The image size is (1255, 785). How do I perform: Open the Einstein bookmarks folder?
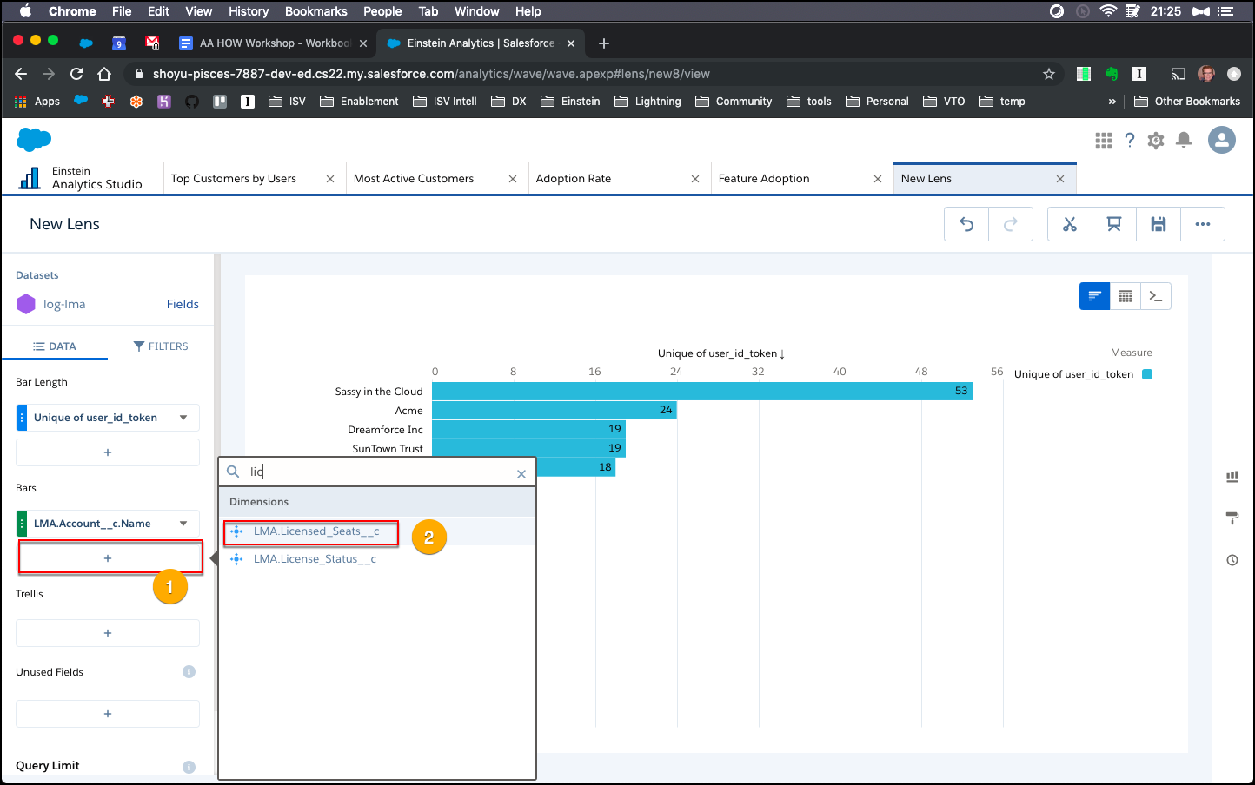[x=570, y=102]
